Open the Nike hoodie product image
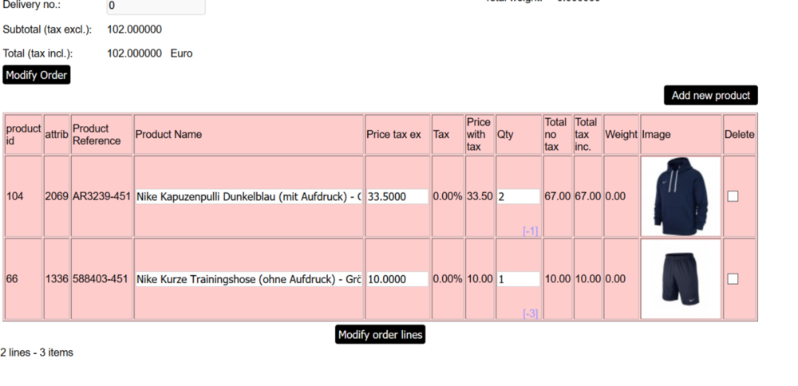 pyautogui.click(x=680, y=196)
